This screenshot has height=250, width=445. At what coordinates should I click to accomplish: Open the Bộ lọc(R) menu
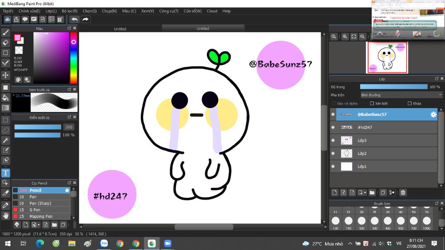pyautogui.click(x=70, y=11)
